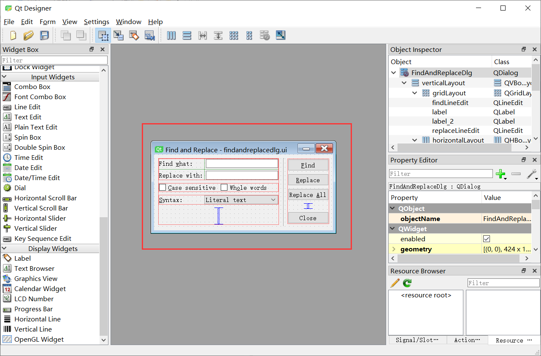The width and height of the screenshot is (541, 356).
Task: Click the Widget Box filter field
Action: coord(54,60)
